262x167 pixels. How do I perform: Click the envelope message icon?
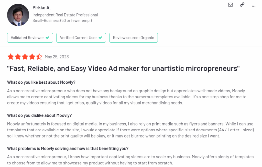coord(231,5)
